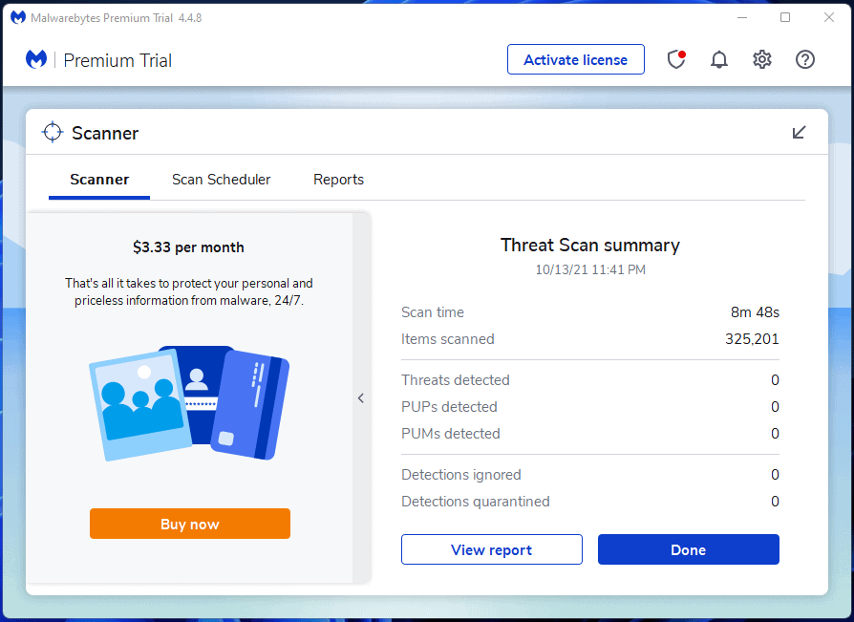Click the Activate license button
Image resolution: width=854 pixels, height=622 pixels.
(x=575, y=59)
